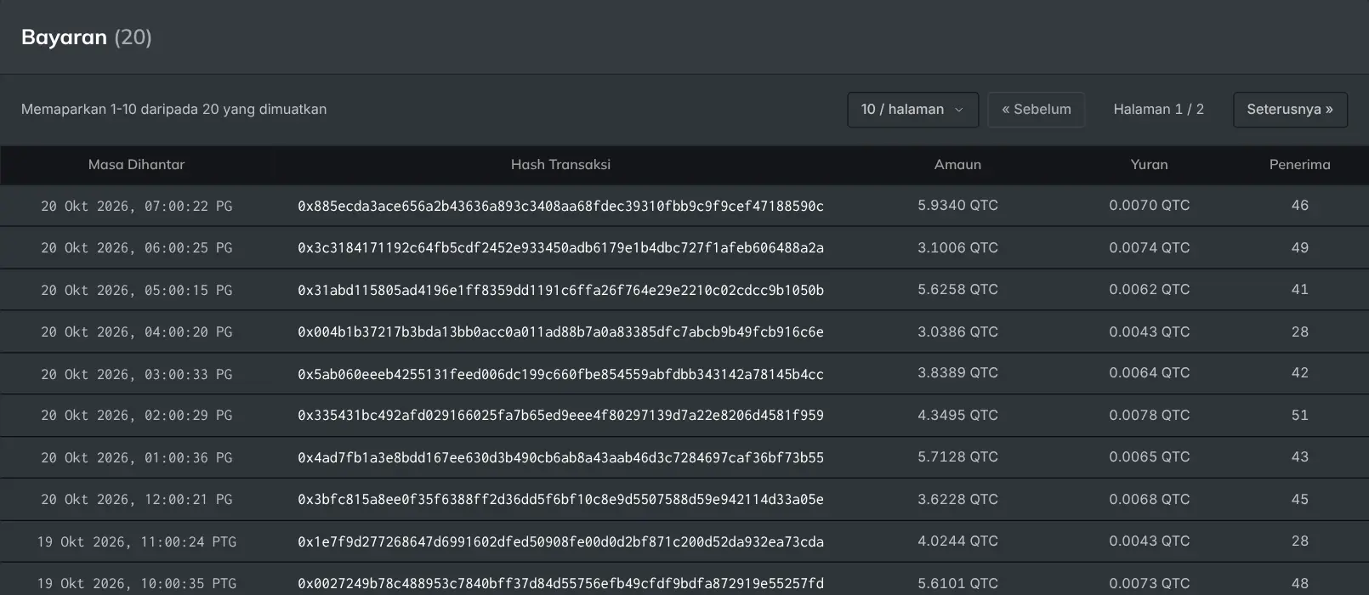Select timestamp 20 Okt 2026, 02:00:29 PG

click(x=136, y=416)
